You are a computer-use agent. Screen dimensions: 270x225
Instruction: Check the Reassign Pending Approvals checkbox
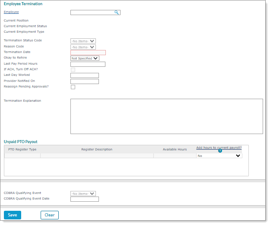pos(73,87)
